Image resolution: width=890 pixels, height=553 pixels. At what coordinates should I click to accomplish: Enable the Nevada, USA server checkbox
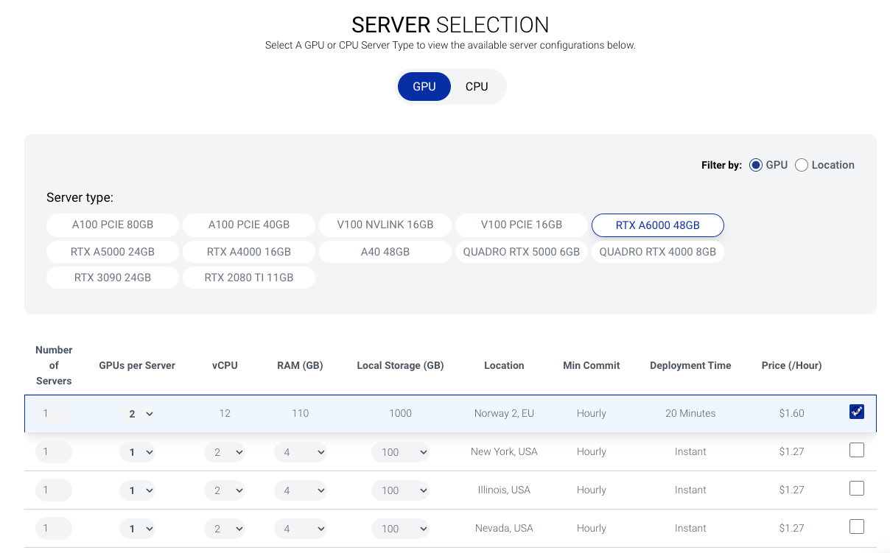pyautogui.click(x=856, y=526)
